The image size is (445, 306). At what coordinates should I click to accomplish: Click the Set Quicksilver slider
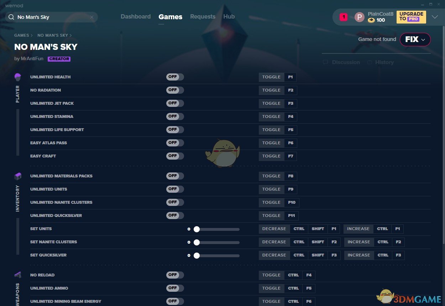[216, 255]
